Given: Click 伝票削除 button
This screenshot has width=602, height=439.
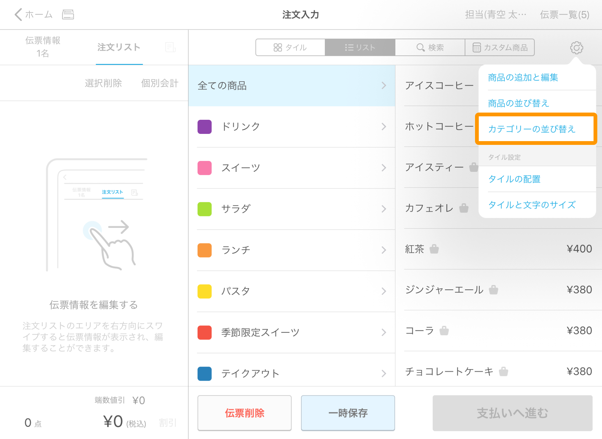Looking at the screenshot, I should pyautogui.click(x=245, y=413).
